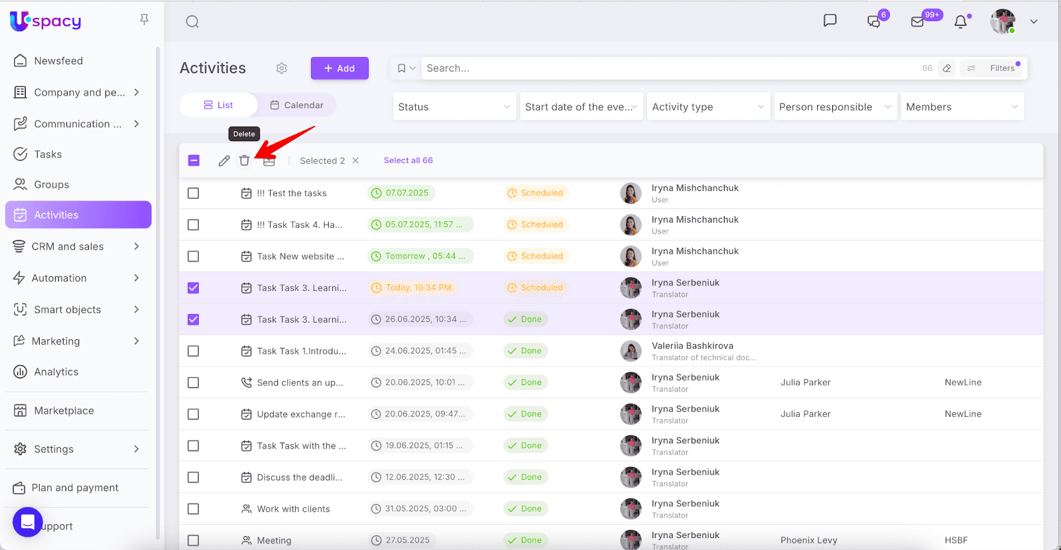Toggle the select-all header checkbox
Screen dimensions: 1061x550
[x=194, y=160]
